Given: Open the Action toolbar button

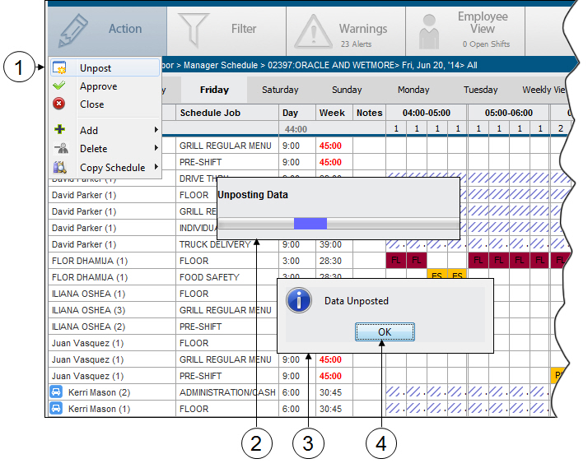Looking at the screenshot, I should [x=107, y=31].
